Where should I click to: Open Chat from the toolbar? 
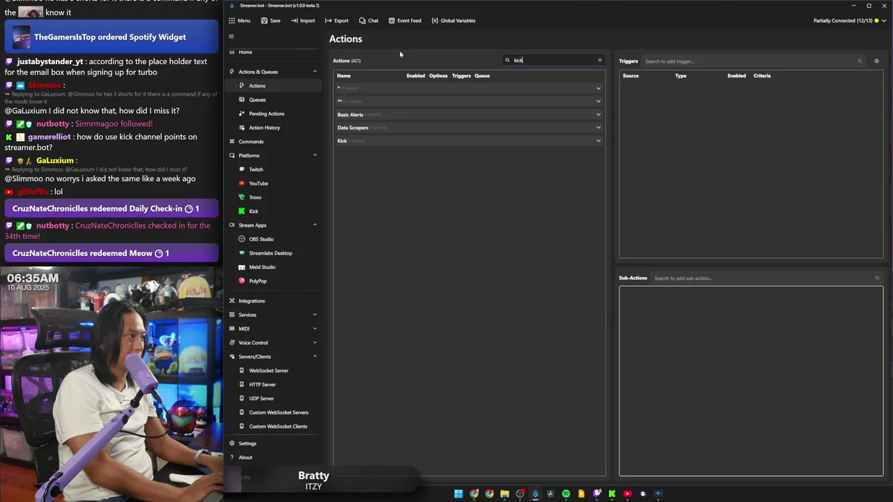point(368,20)
